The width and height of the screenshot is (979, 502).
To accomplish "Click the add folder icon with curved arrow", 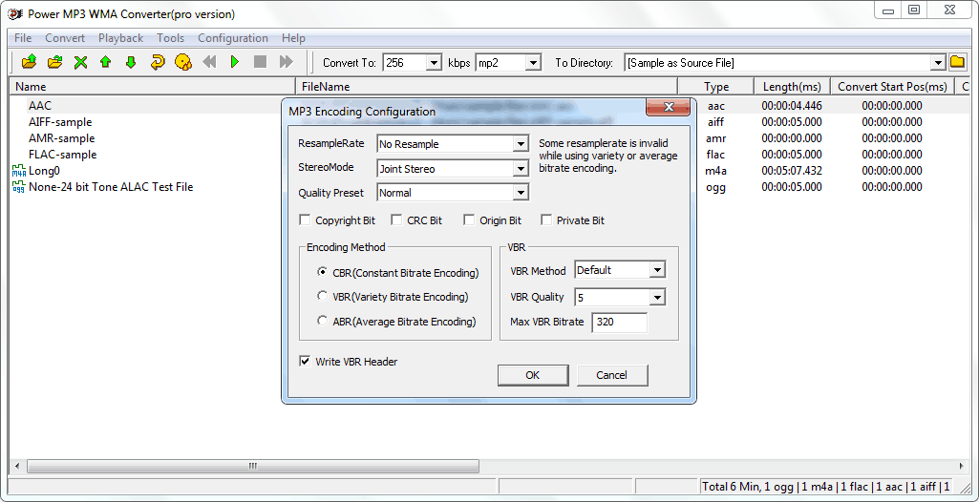I will click(55, 62).
